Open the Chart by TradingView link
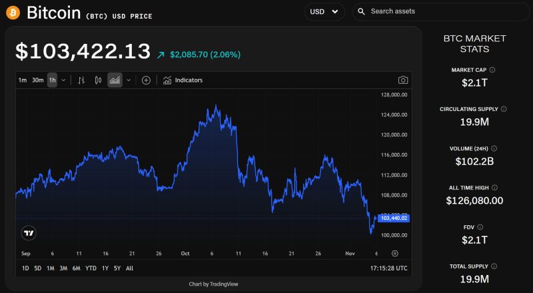 pos(213,284)
